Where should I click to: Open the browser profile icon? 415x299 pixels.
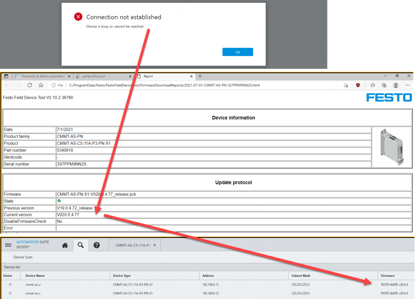point(396,85)
